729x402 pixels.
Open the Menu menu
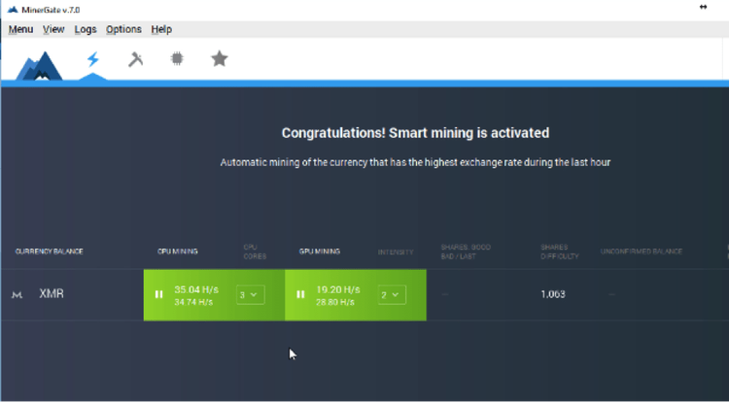pos(20,30)
